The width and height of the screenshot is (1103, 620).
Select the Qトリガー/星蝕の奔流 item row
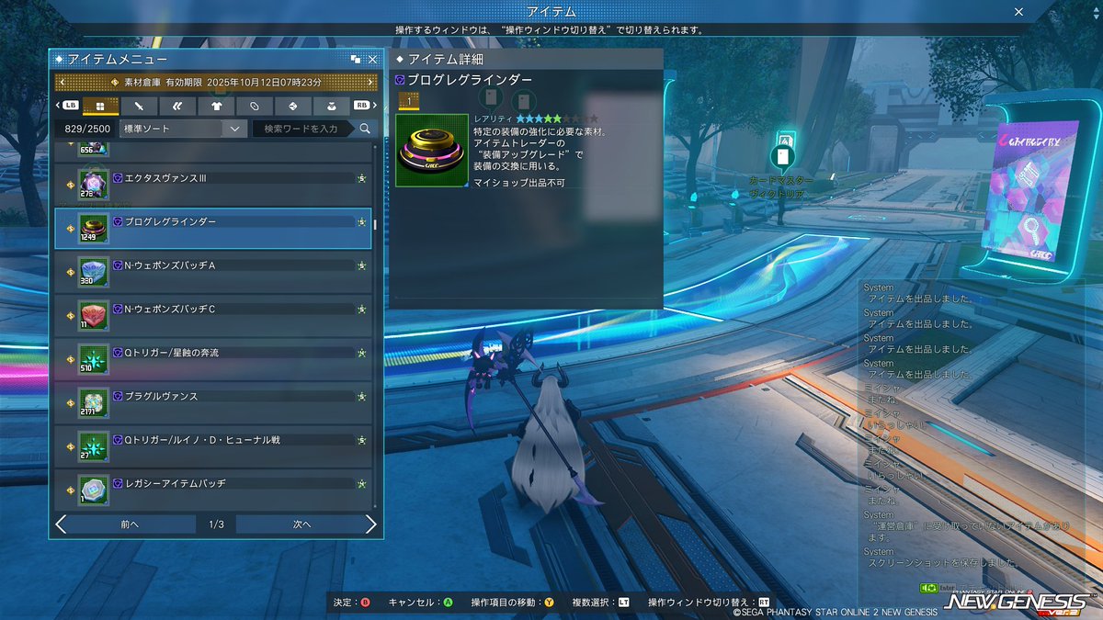tap(213, 359)
